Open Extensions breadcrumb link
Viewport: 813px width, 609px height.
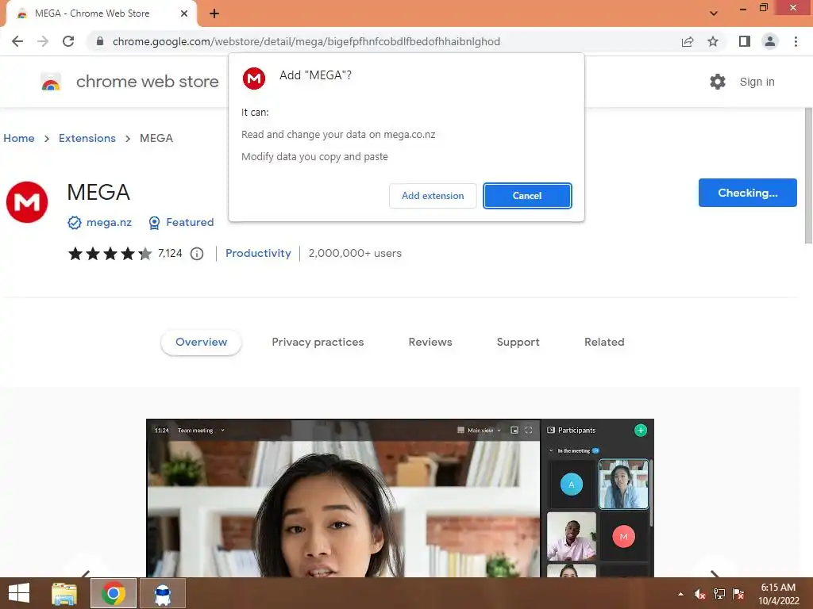[87, 138]
